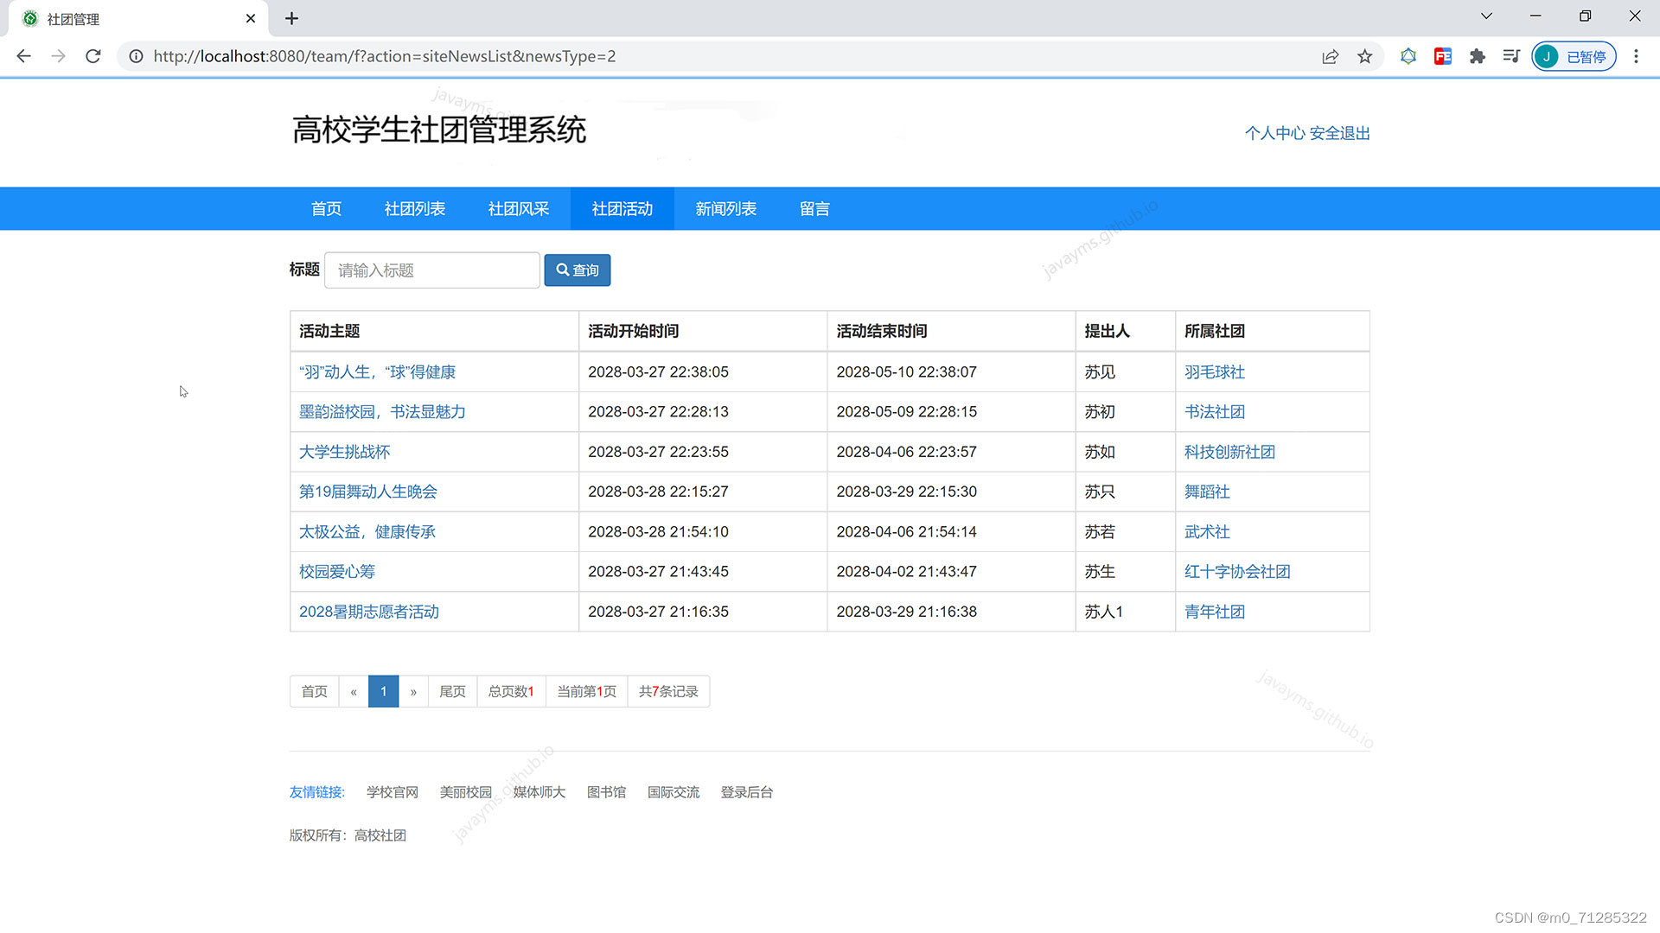Open the share page icon
Image resolution: width=1660 pixels, height=933 pixels.
(x=1330, y=56)
